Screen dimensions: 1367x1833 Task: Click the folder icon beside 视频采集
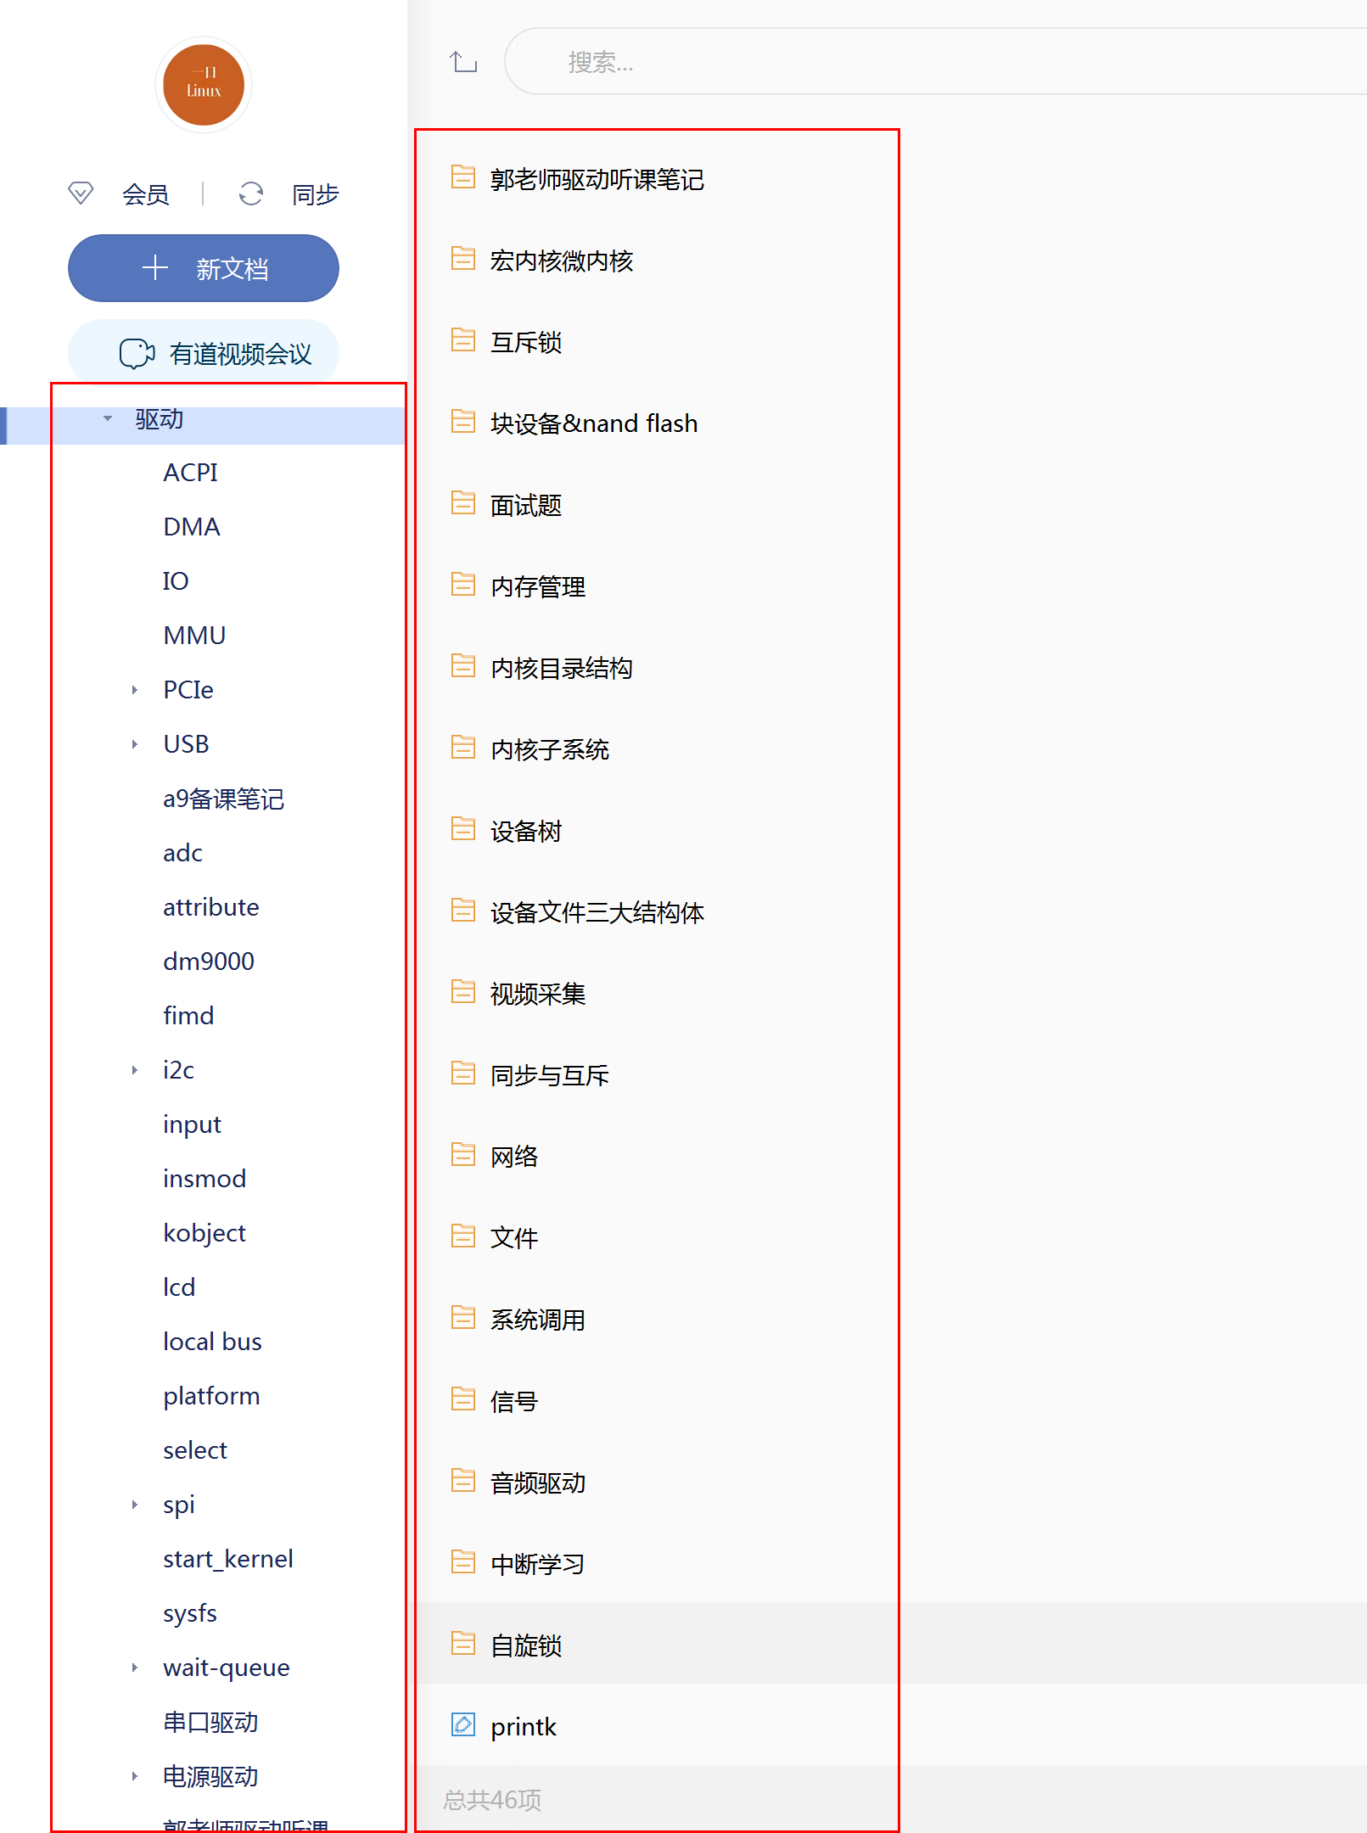(463, 991)
